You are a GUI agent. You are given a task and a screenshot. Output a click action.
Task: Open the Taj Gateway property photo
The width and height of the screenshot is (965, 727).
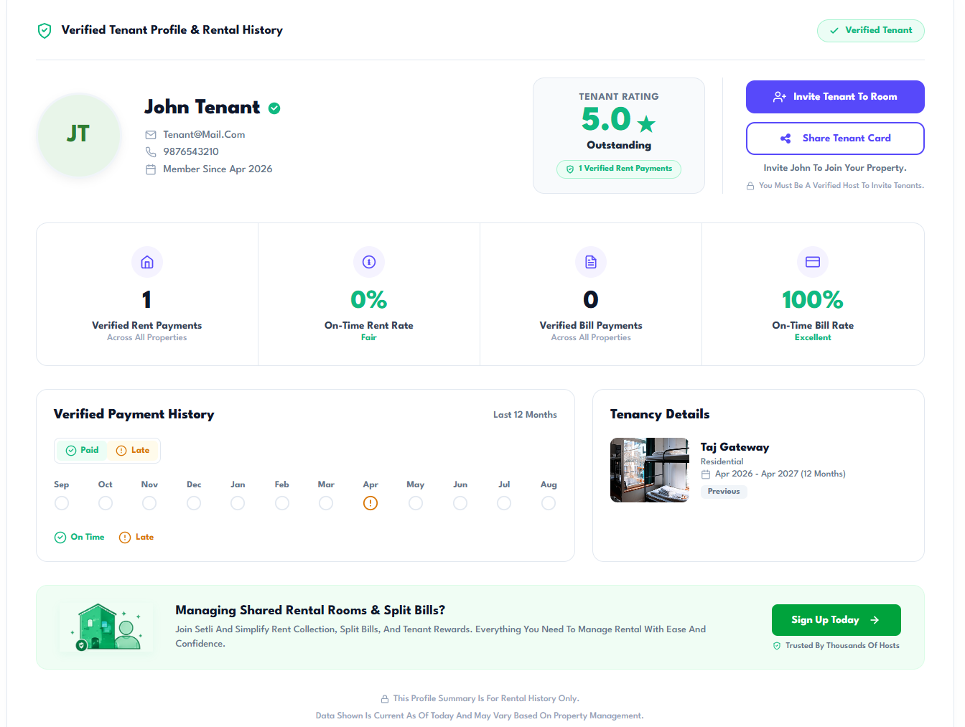tap(650, 470)
